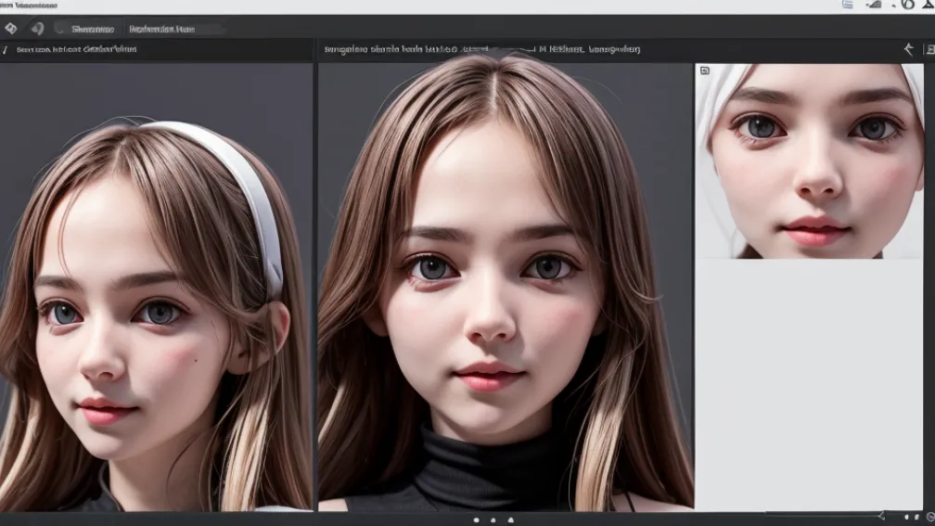The width and height of the screenshot is (935, 526).
Task: Click the small square icon on the thumbnail corner
Action: tap(704, 71)
